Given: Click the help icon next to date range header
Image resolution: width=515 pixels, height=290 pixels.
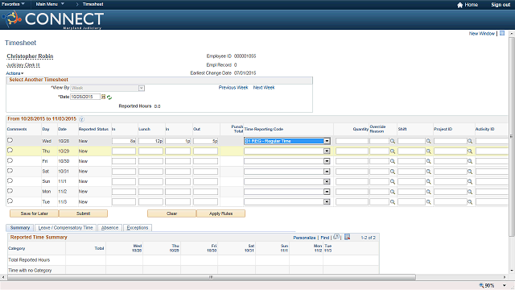Looking at the screenshot, I should pos(81,119).
